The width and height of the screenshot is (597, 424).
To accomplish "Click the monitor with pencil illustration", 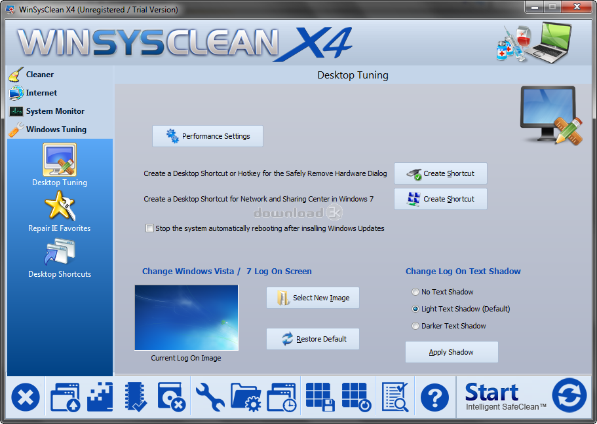I will 551,115.
